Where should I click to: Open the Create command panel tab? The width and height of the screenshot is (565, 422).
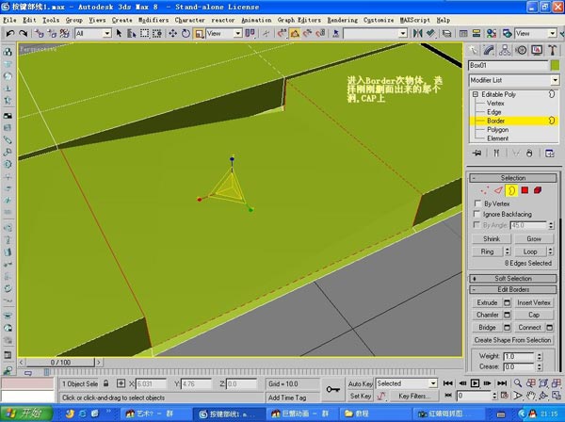(473, 50)
